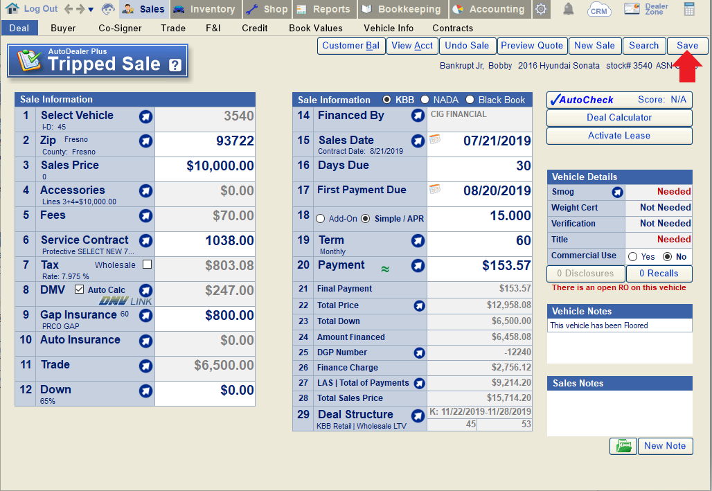Select the Black Book radio button
This screenshot has height=491, width=712.
pyautogui.click(x=470, y=100)
